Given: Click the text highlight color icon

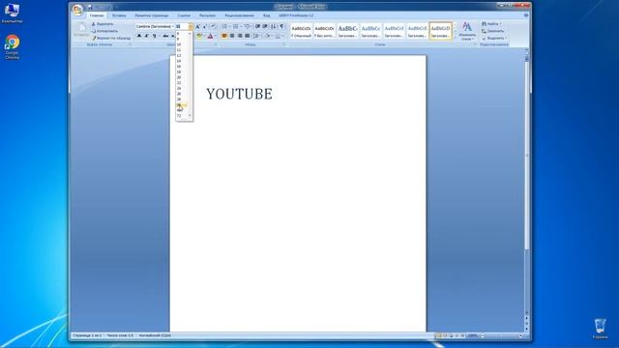Looking at the screenshot, I should tap(199, 36).
